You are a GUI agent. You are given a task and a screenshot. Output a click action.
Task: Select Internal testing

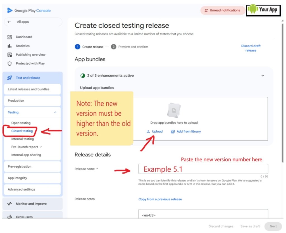[23, 139]
